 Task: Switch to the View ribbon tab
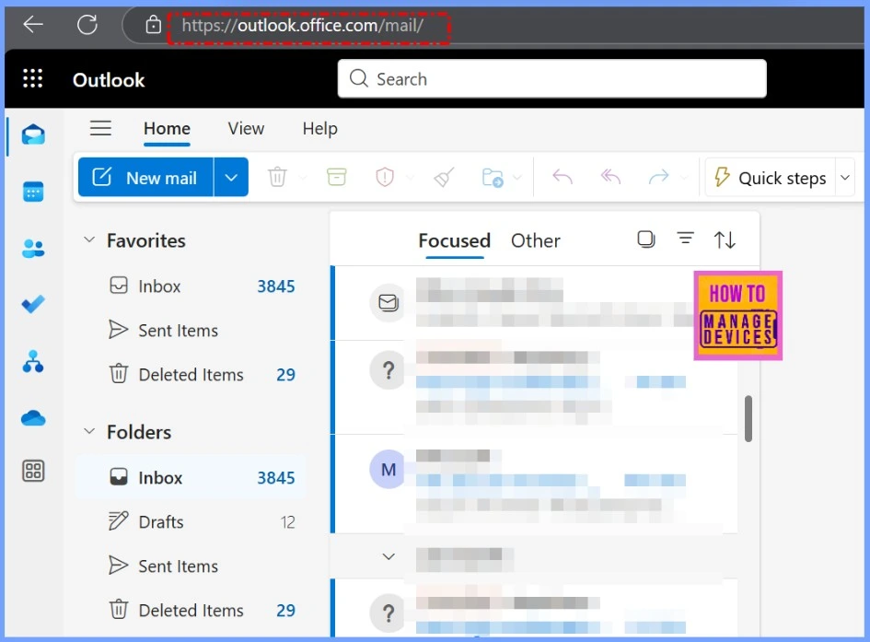(x=246, y=129)
